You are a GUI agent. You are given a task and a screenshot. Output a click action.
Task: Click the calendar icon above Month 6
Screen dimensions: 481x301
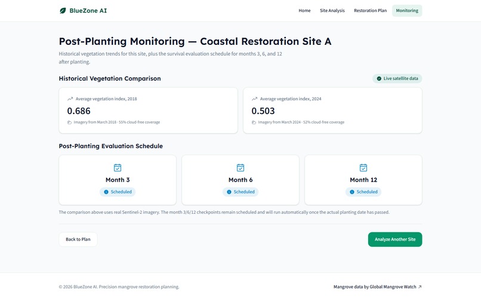click(x=240, y=168)
